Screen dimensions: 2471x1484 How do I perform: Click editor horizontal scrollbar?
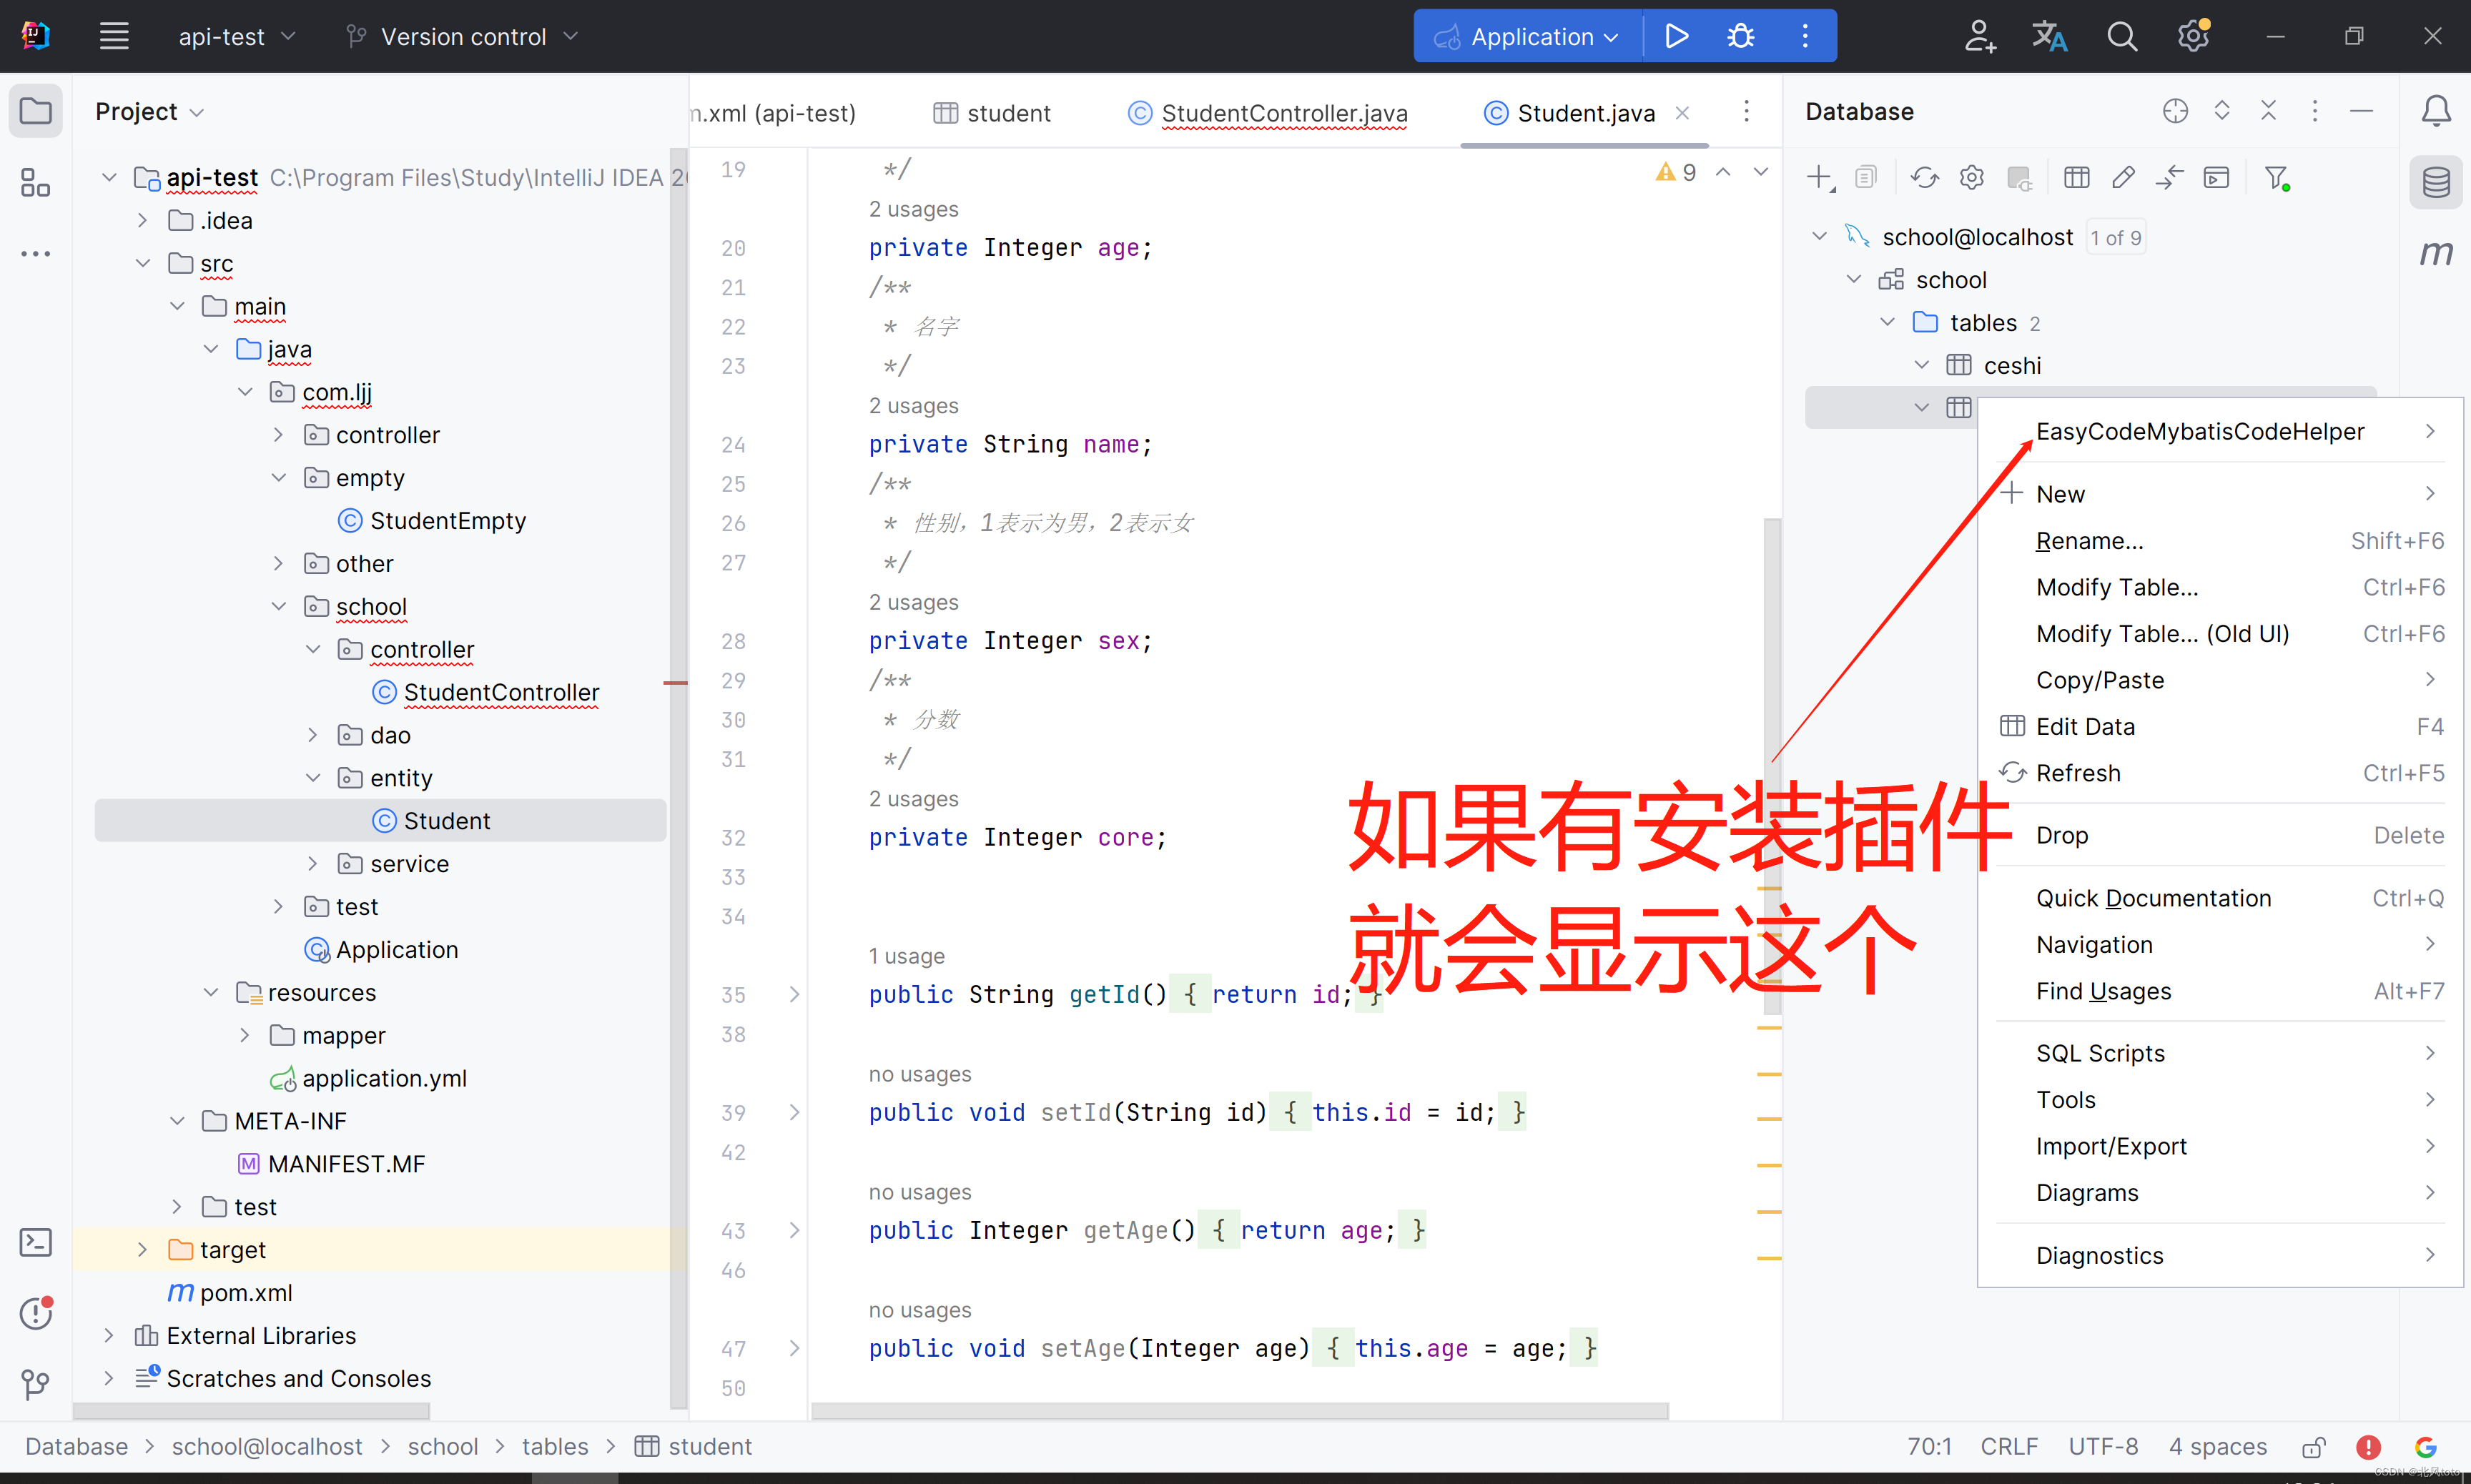pyautogui.click(x=1240, y=1411)
